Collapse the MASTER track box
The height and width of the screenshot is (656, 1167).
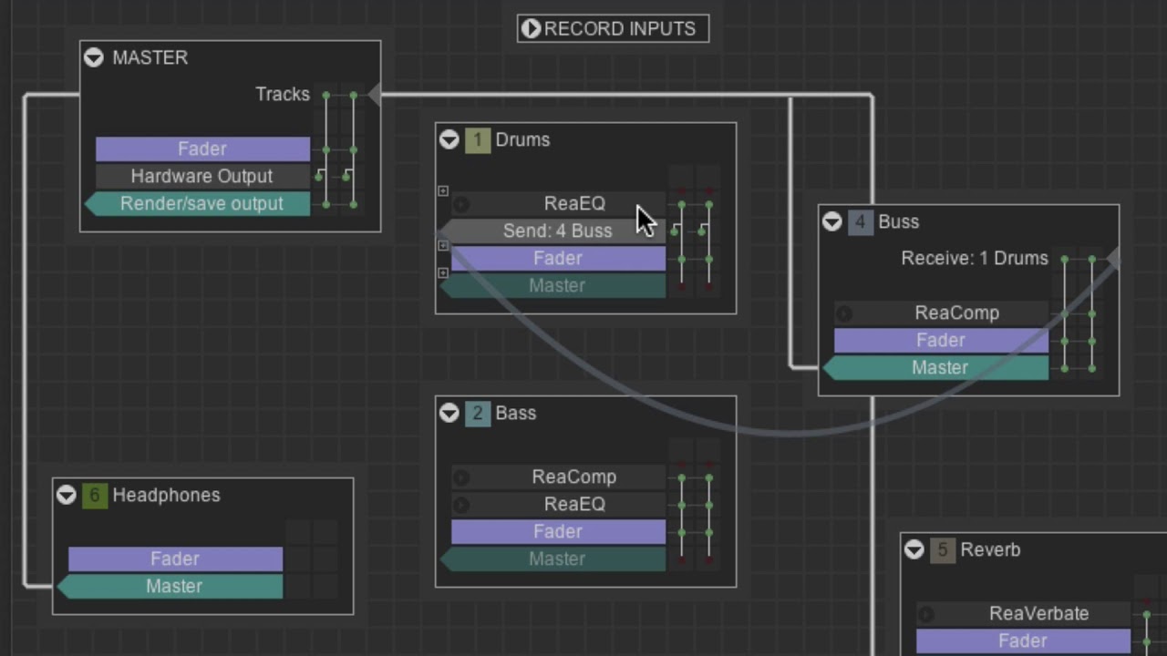(x=93, y=57)
